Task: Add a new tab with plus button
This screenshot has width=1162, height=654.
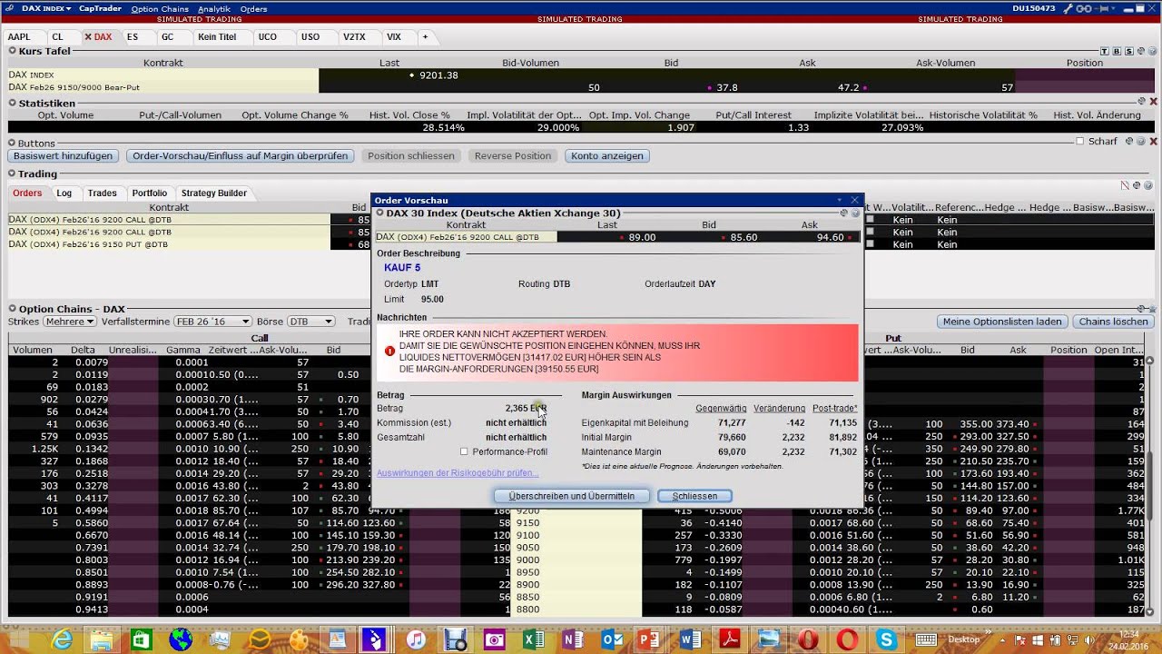Action: [x=425, y=37]
